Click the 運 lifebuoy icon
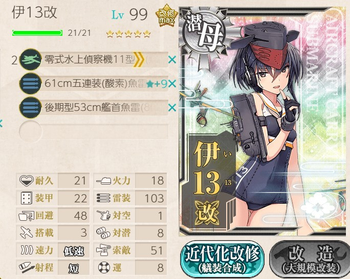The height and width of the screenshot is (279, 350). point(104,267)
